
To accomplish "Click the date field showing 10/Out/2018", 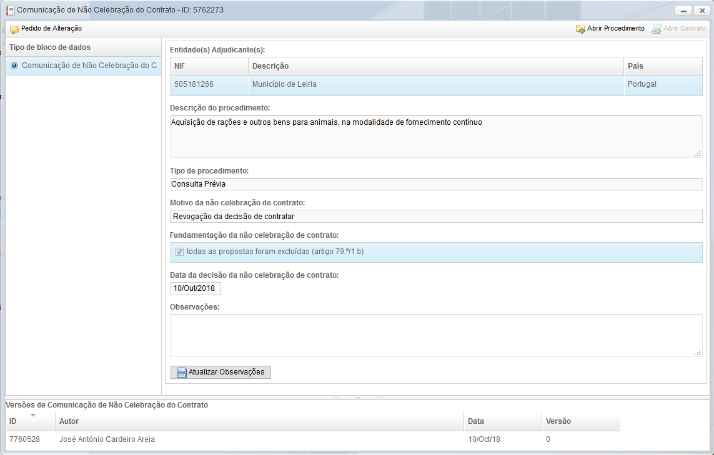I will (195, 289).
